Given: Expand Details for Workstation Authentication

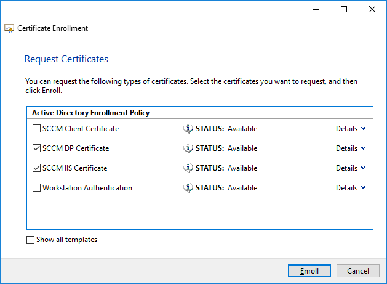Looking at the screenshot, I should (x=351, y=188).
